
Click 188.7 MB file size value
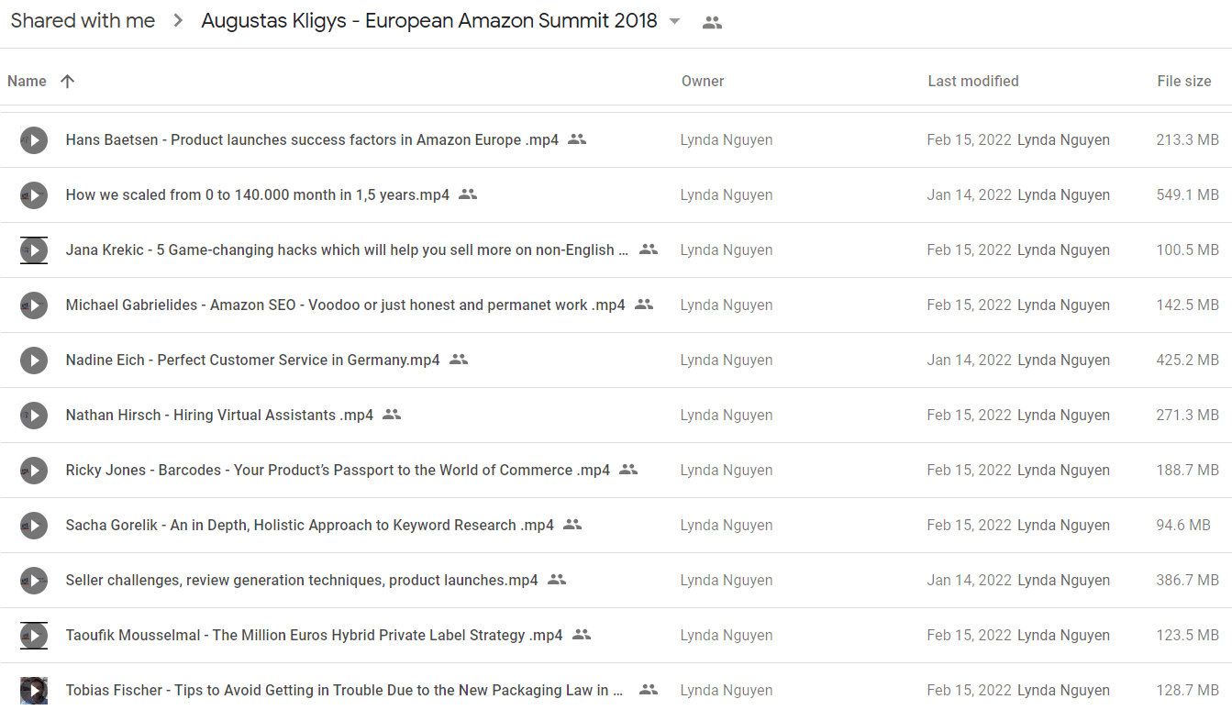point(1187,471)
